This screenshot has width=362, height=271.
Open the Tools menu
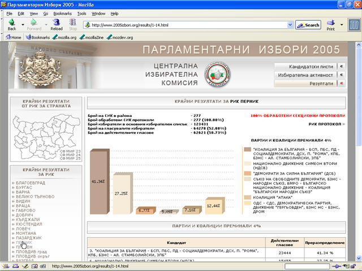point(82,12)
